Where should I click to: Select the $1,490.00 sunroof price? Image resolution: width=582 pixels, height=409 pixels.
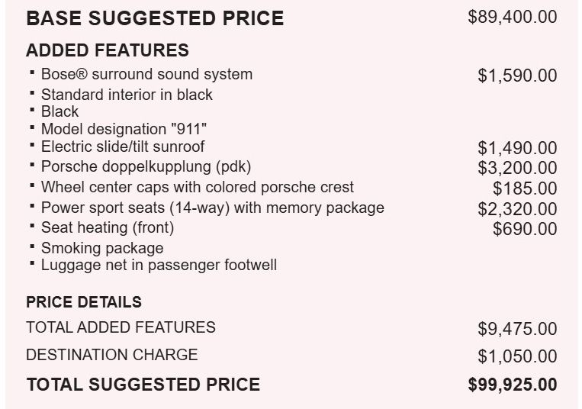(517, 148)
